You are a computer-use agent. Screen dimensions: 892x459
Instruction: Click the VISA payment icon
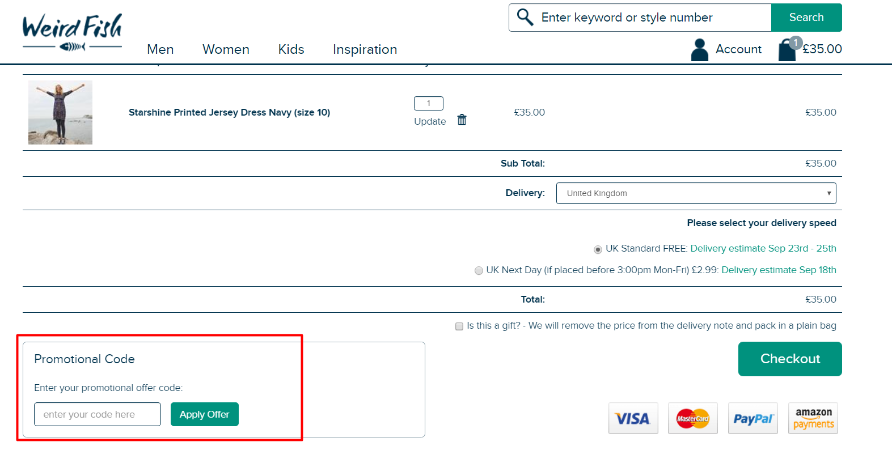coord(633,418)
